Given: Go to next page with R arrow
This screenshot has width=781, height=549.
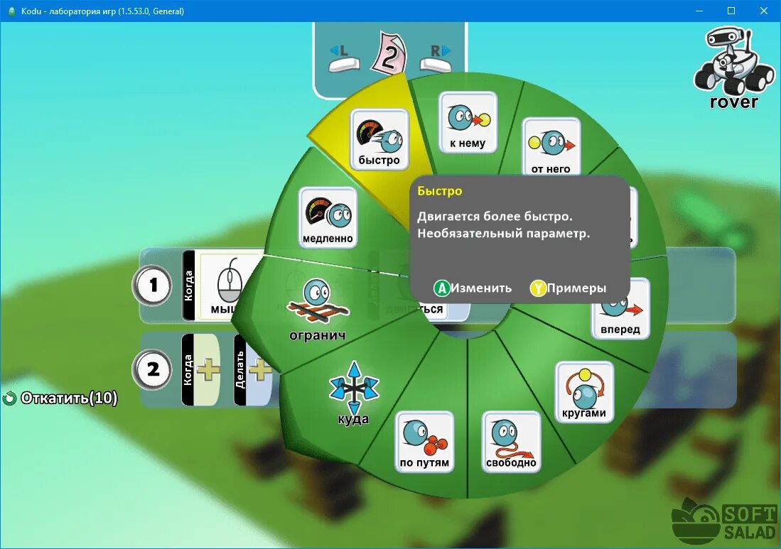Looking at the screenshot, I should tap(436, 58).
